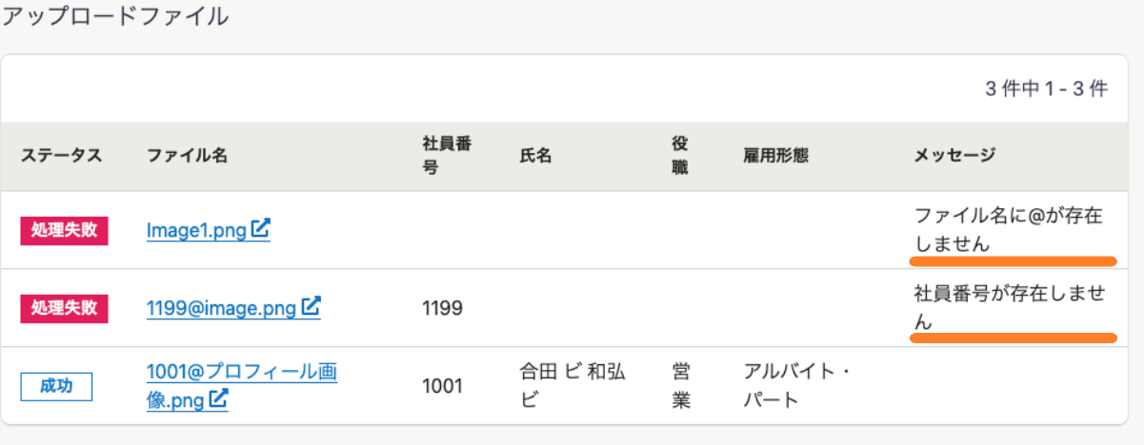This screenshot has width=1144, height=445.
Task: Click the ファイル名に@が存在しません error message
Action: pyautogui.click(x=1009, y=230)
